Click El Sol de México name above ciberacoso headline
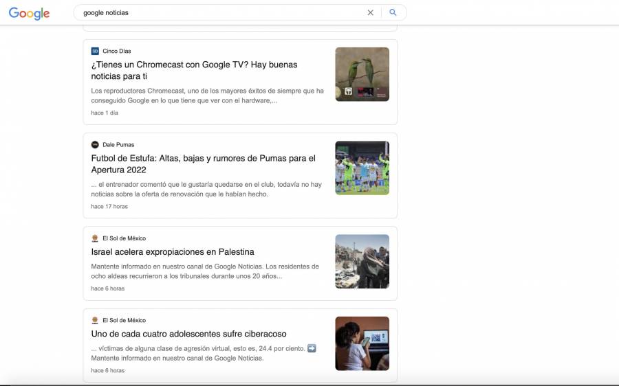Image resolution: width=619 pixels, height=386 pixels. (124, 320)
